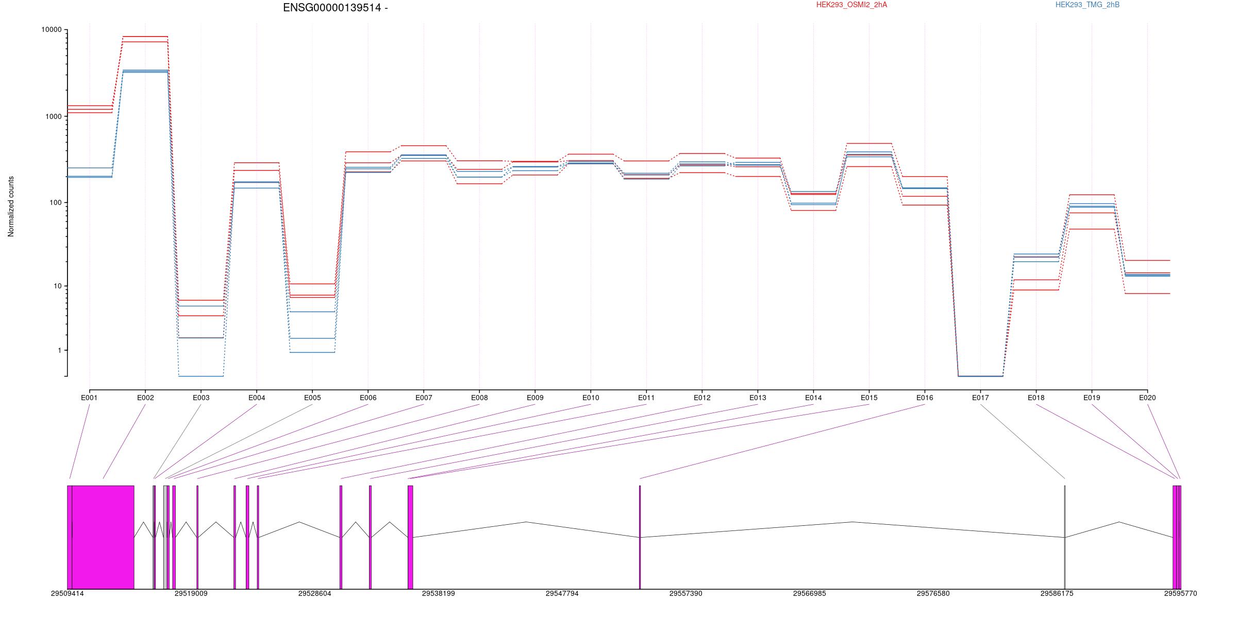
Task: Click the magenta exon block near coordinate 29538199
Action: 410,537
